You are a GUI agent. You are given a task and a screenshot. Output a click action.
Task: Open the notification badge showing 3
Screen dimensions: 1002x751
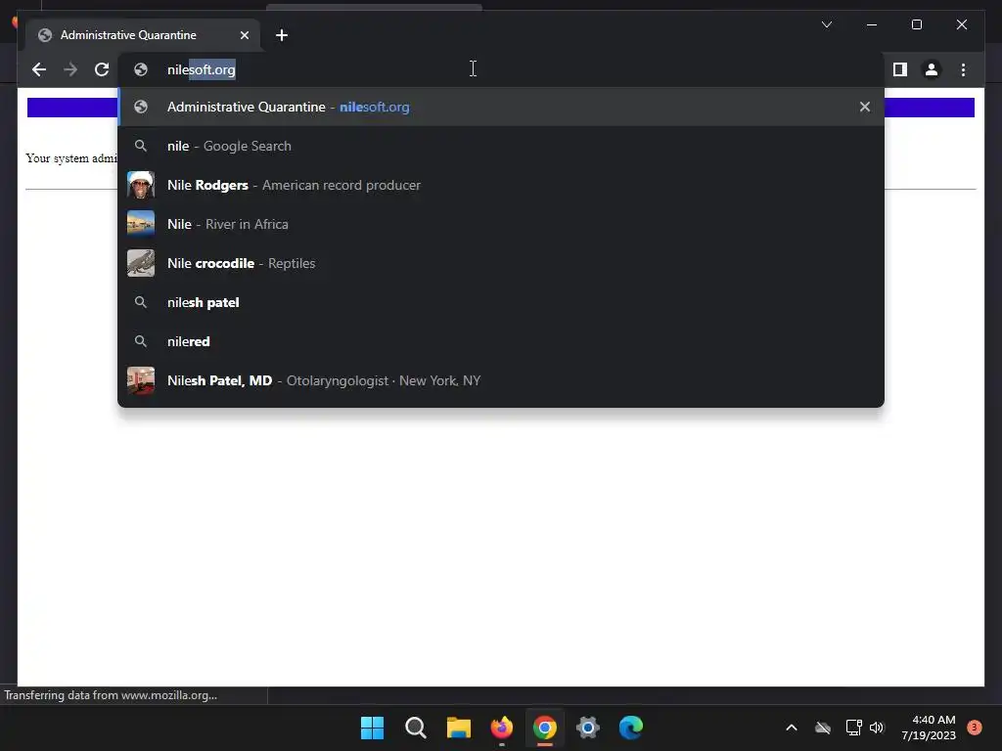[x=975, y=728]
